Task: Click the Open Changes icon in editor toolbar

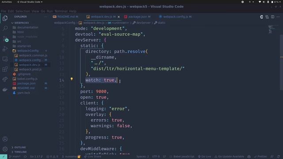Action: (261, 17)
